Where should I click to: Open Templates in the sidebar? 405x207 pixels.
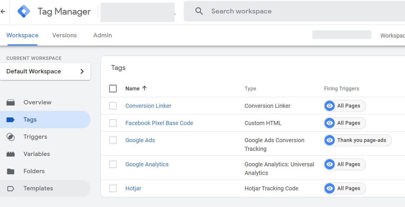point(45,188)
